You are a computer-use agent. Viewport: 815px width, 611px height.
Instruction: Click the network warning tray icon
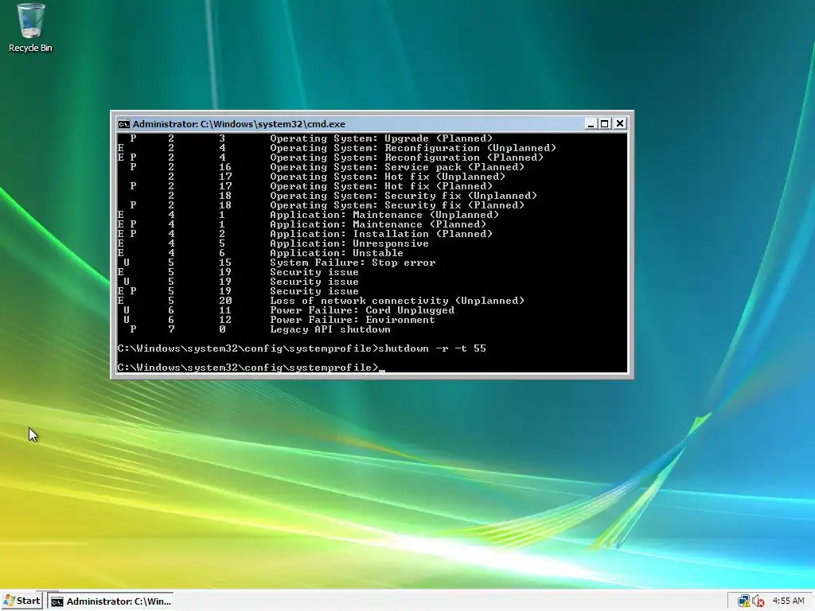click(x=744, y=601)
